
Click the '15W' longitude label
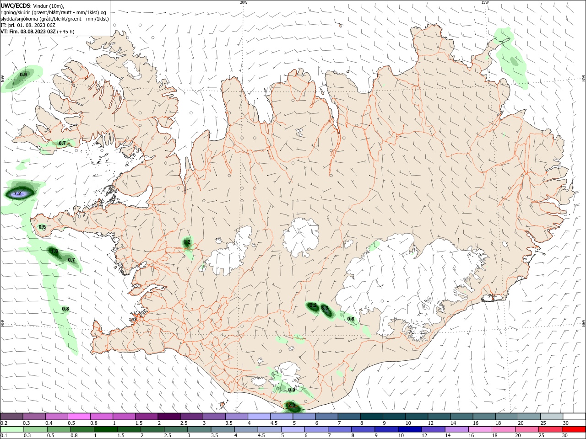pyautogui.click(x=485, y=2)
